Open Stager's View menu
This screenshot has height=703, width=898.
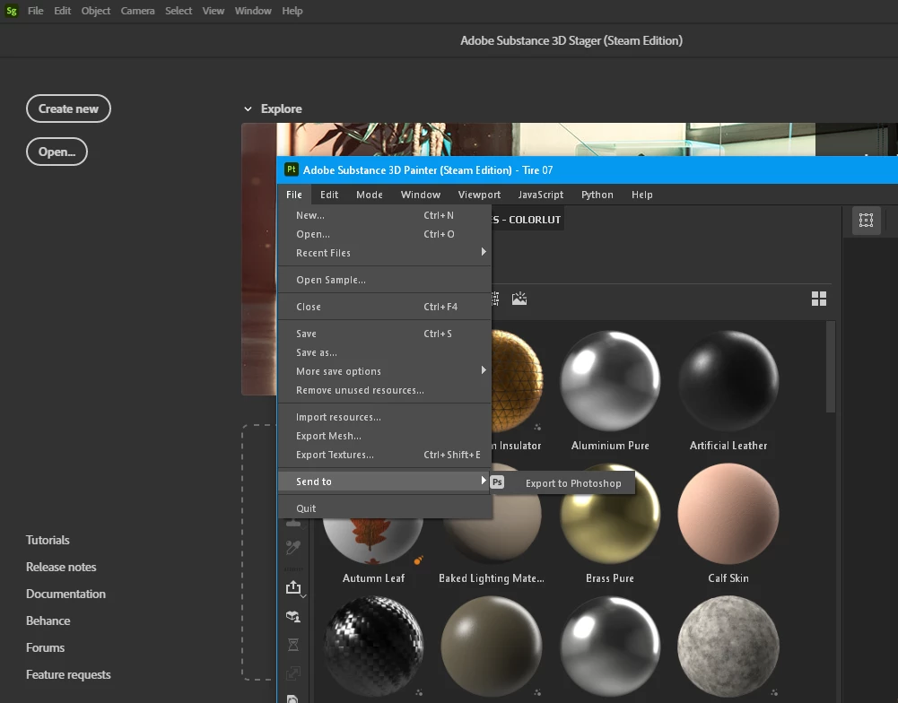[213, 10]
